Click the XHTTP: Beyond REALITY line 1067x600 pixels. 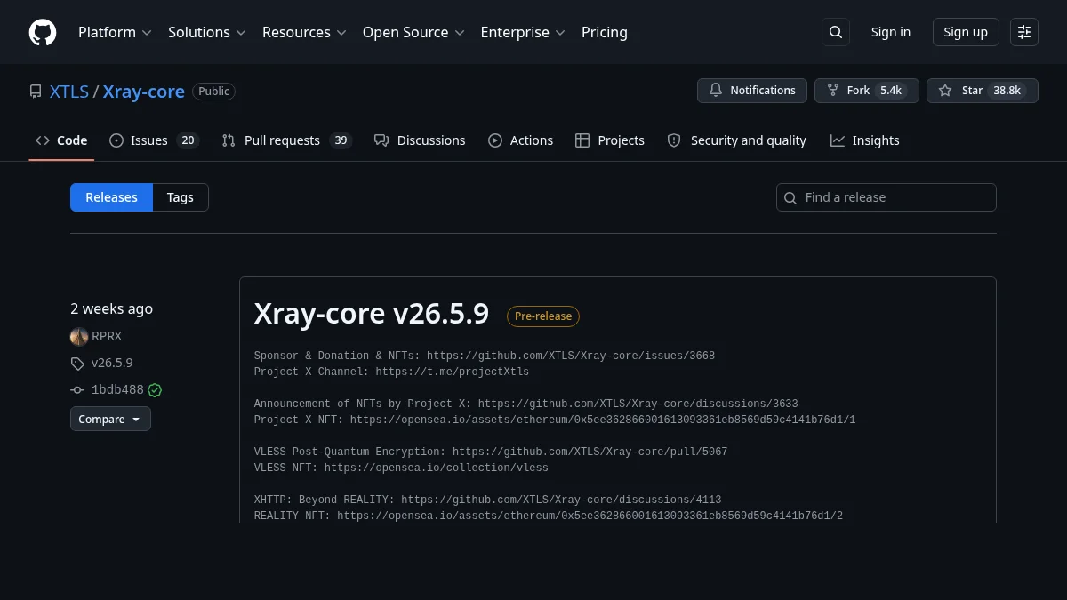point(488,500)
